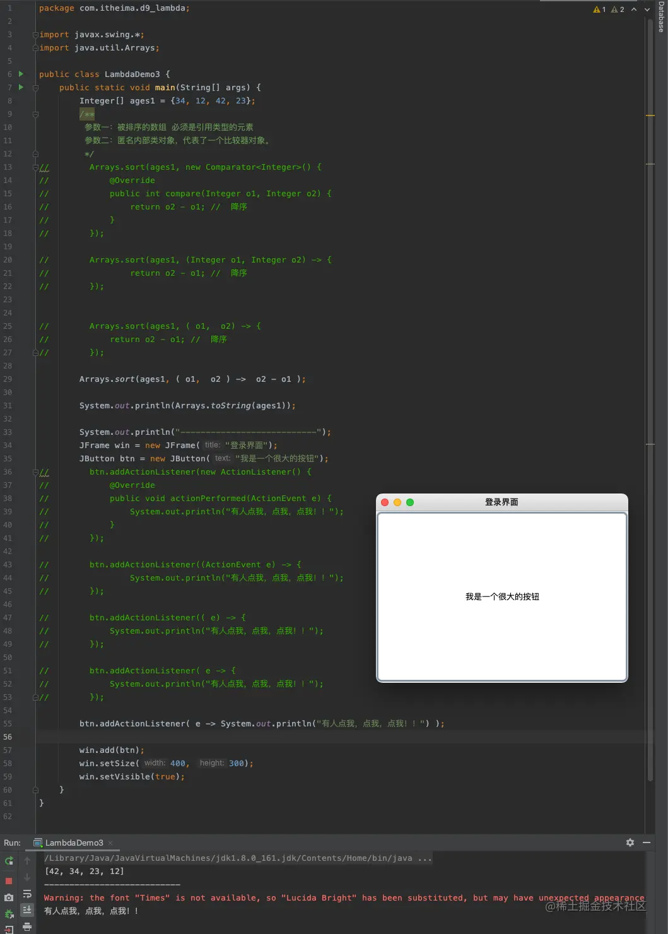The image size is (668, 934).
Task: Click the weak warning count 2 indicator
Action: pyautogui.click(x=618, y=9)
